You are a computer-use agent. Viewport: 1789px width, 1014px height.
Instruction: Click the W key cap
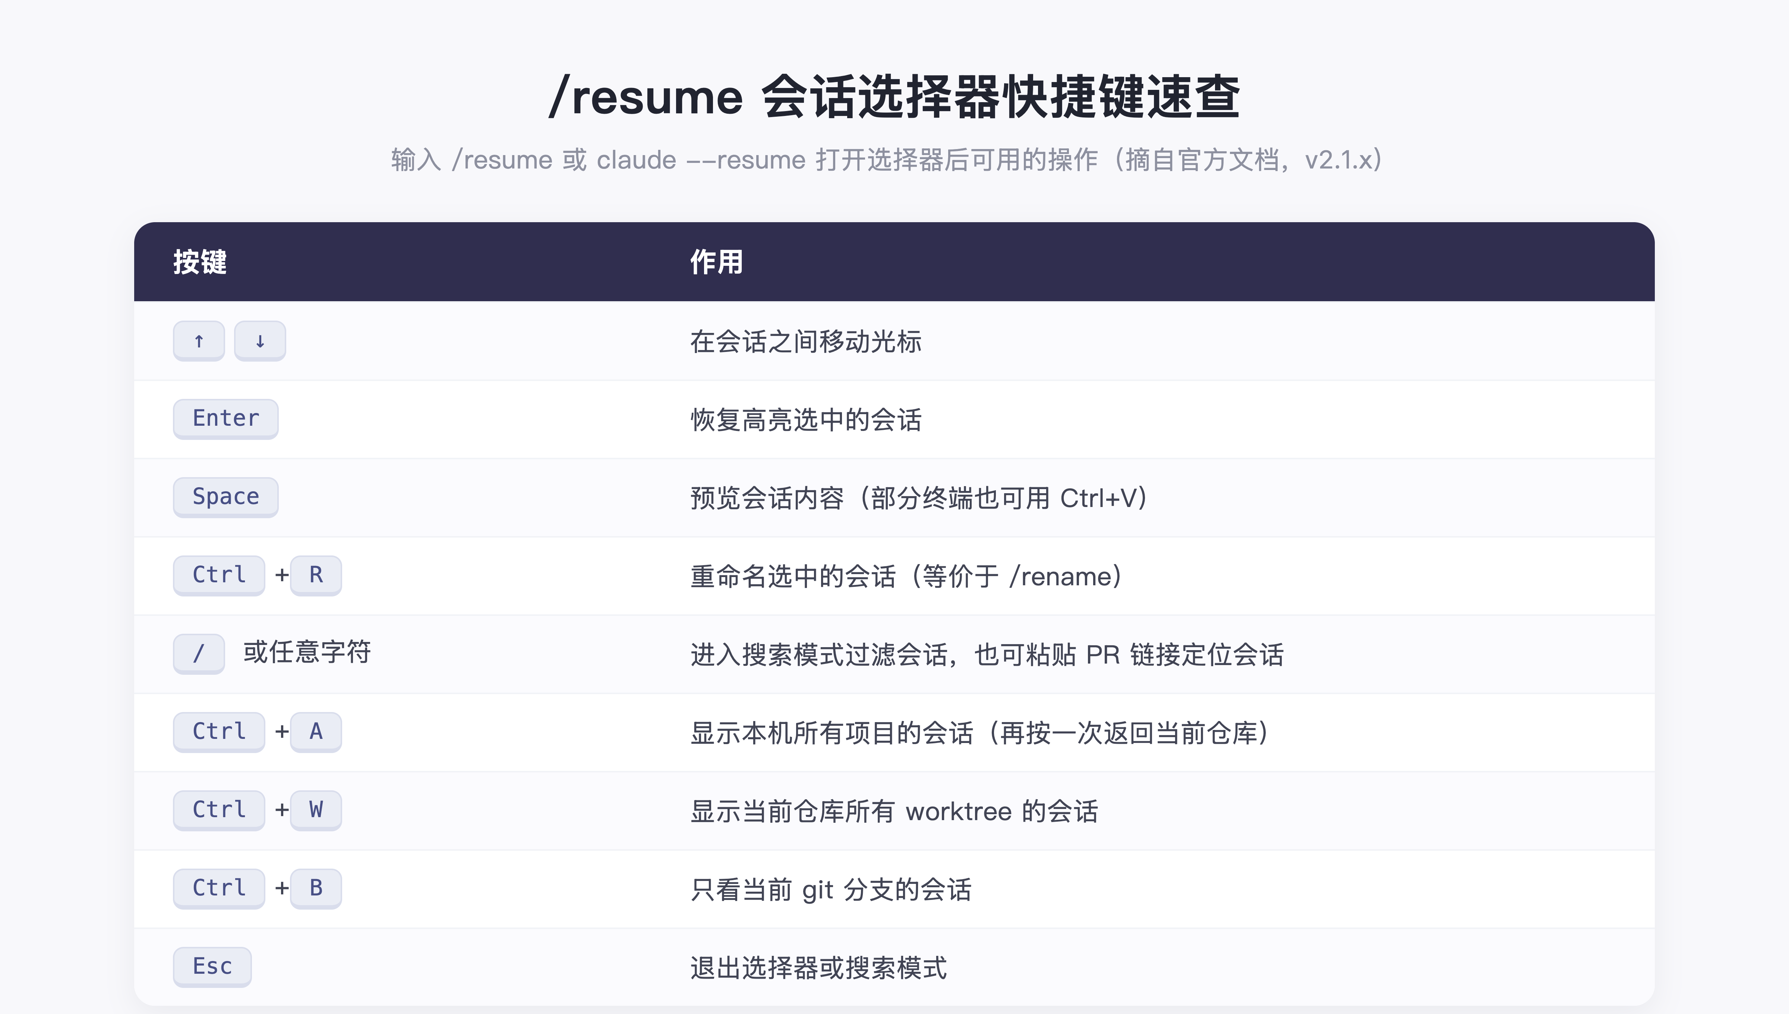[316, 810]
